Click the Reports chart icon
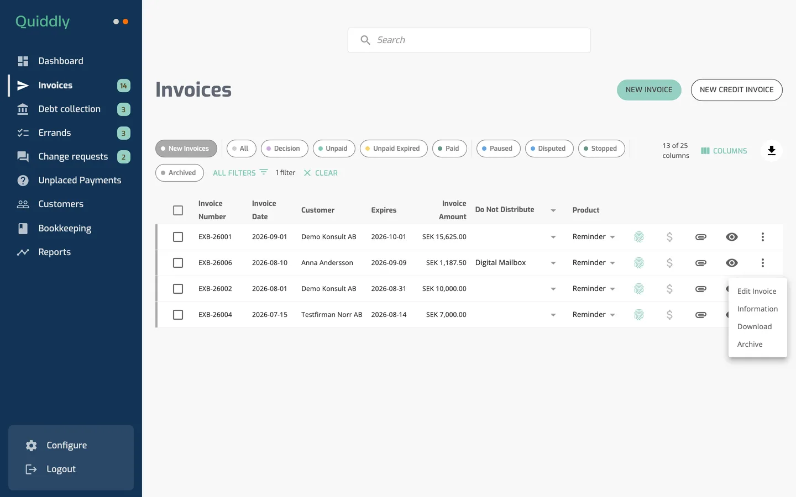This screenshot has width=796, height=497. point(23,252)
